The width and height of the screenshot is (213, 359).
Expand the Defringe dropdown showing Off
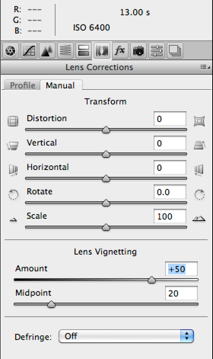(126, 337)
